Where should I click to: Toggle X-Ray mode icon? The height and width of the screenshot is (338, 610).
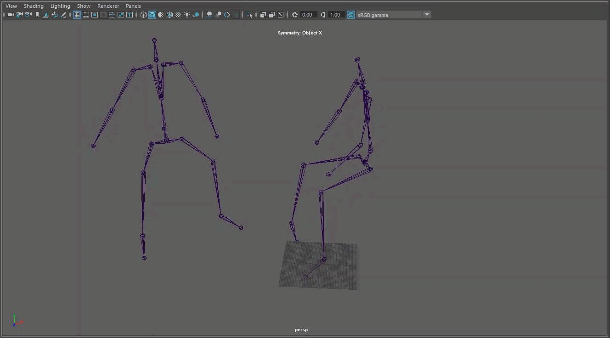263,15
